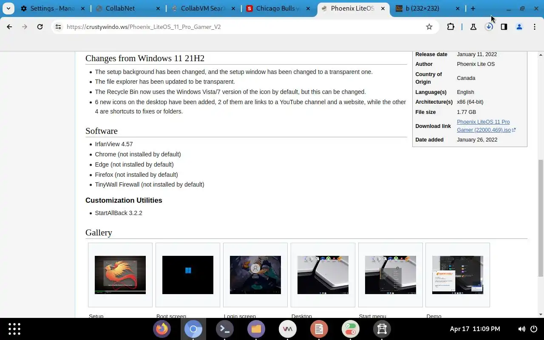Click the forward navigation arrow
The width and height of the screenshot is (544, 340).
click(x=25, y=27)
